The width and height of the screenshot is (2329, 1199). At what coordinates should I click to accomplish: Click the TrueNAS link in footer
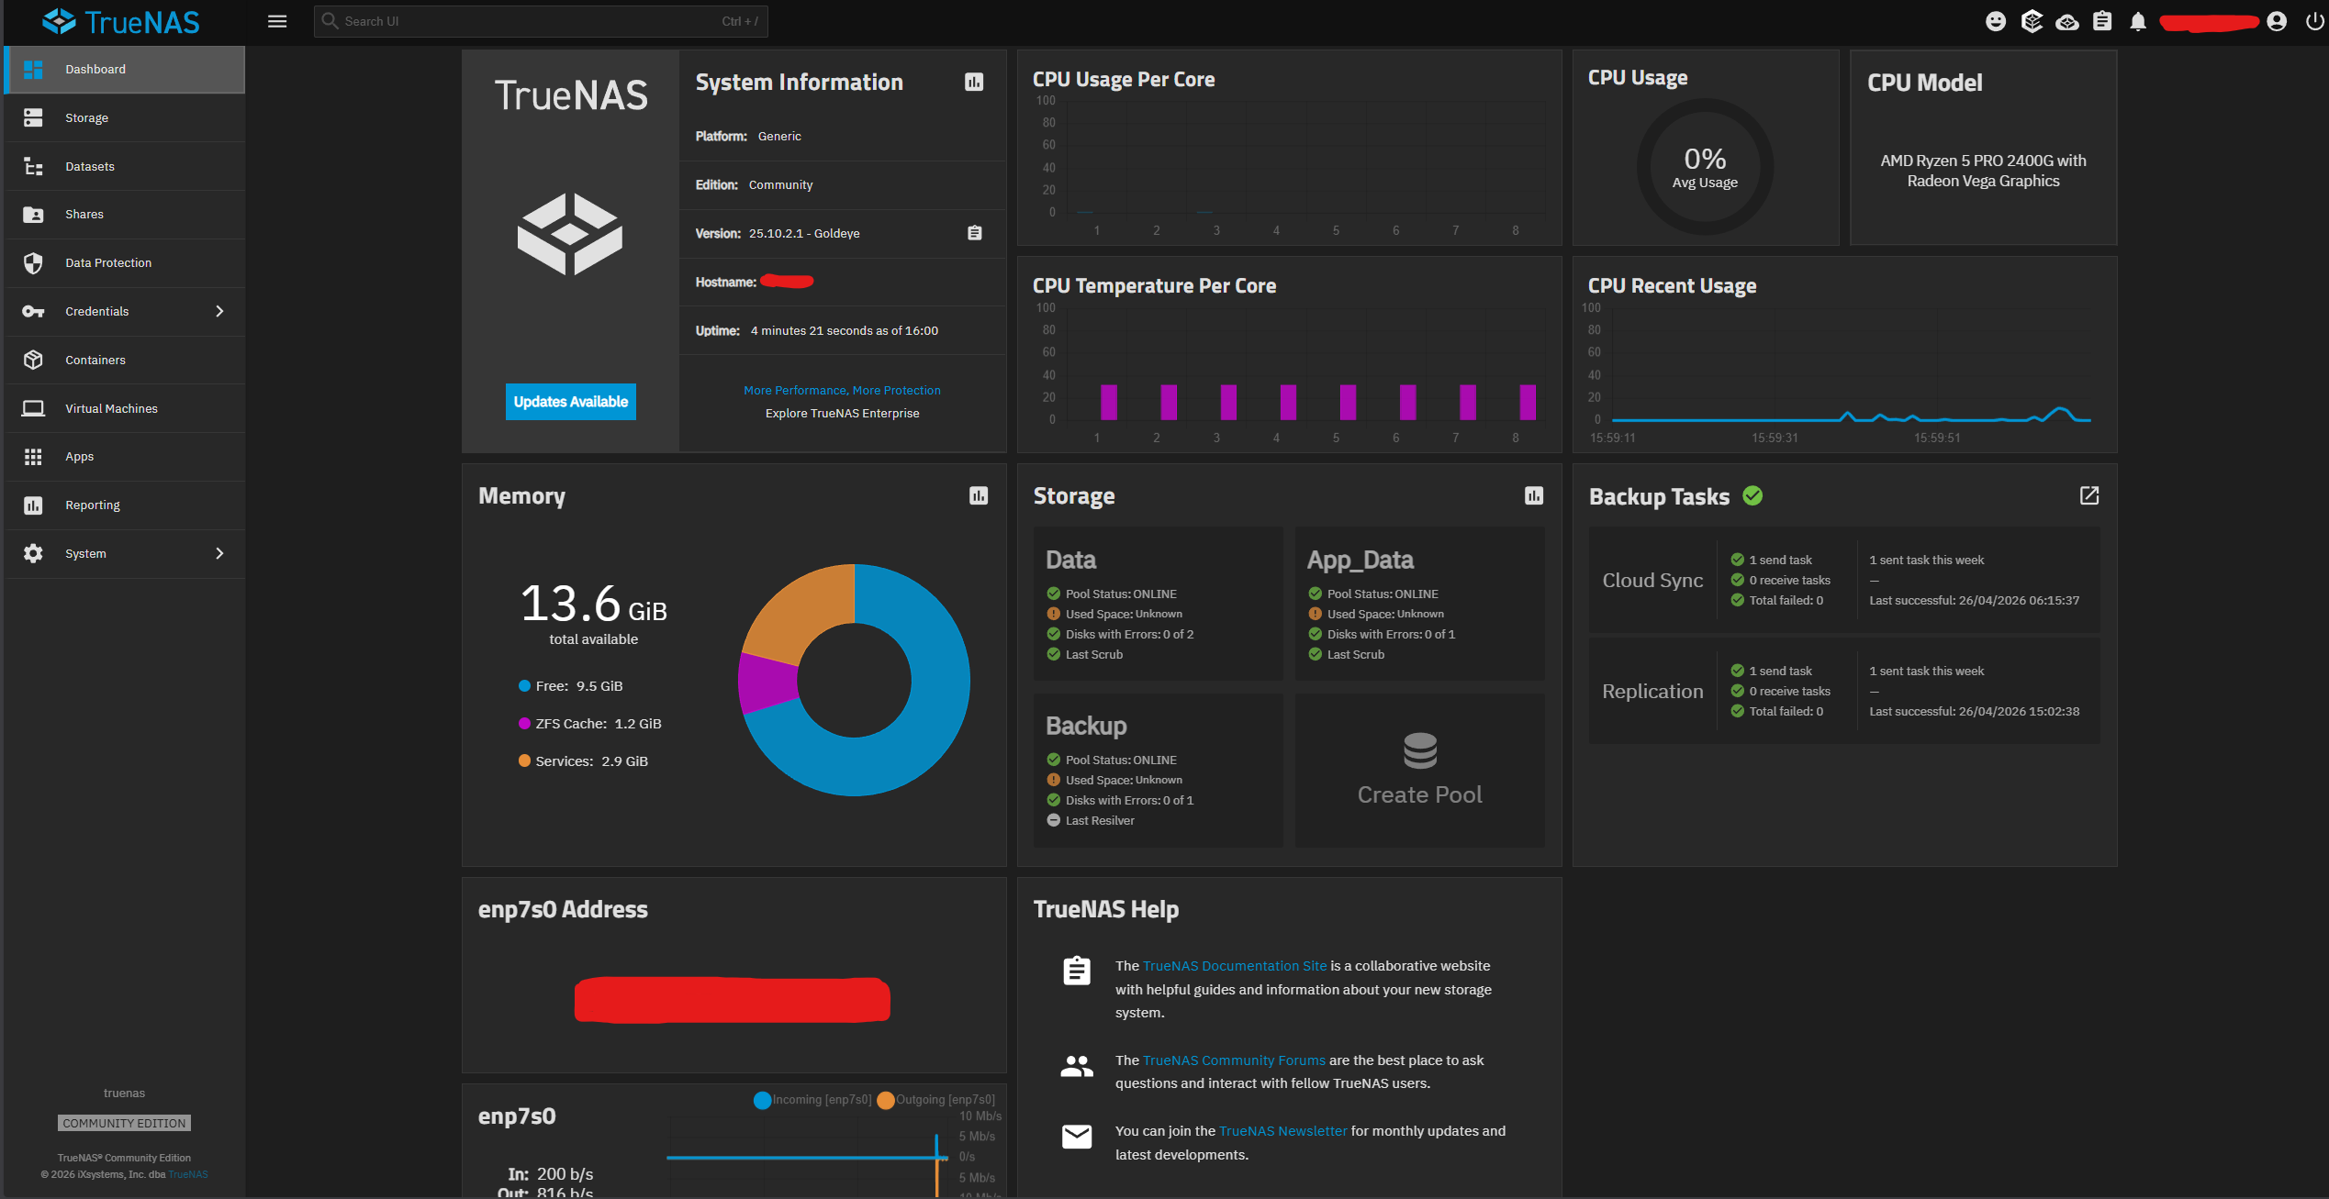pos(188,1175)
